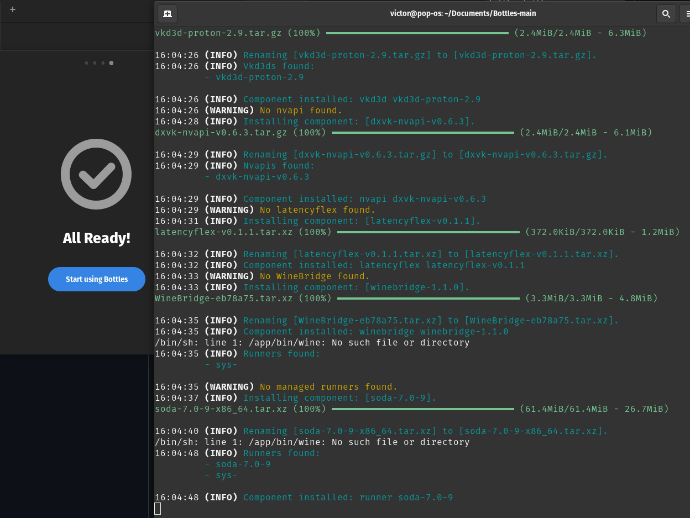Click the latencyflex-v0.1.1.tar.xz download progress bar
Image resolution: width=690 pixels, height=518 pixels.
428,232
